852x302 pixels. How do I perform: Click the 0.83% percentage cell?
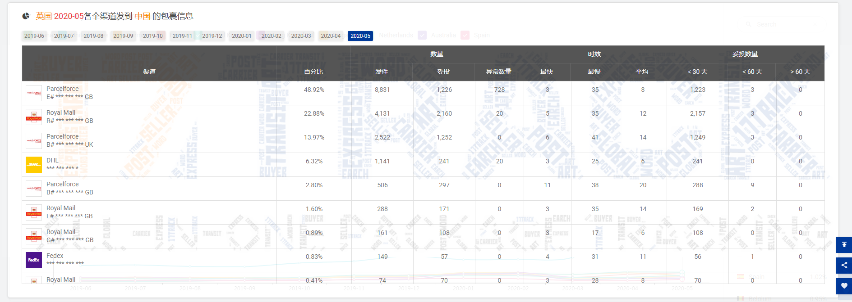pos(314,257)
